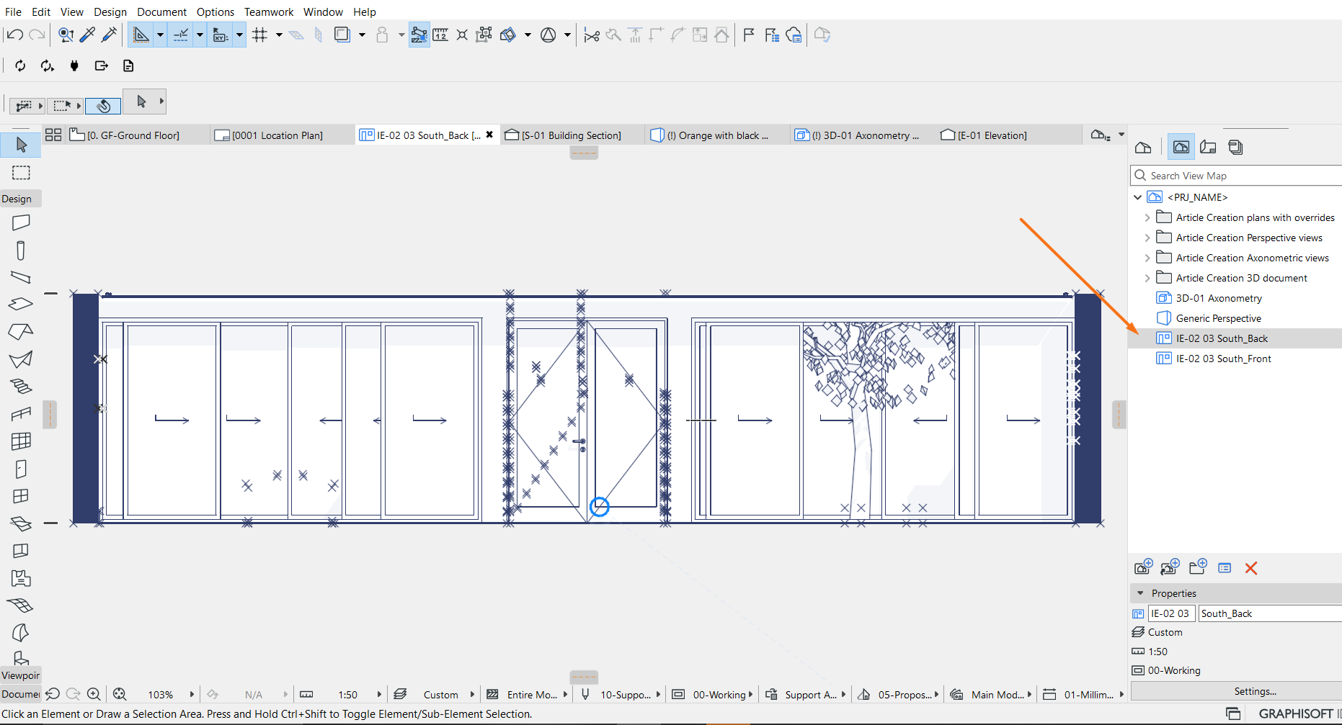
Task: Click the zoom-in magnifier in the bottom bar
Action: [x=94, y=694]
